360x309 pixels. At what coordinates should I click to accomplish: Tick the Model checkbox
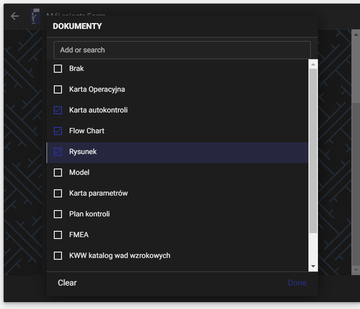[58, 173]
